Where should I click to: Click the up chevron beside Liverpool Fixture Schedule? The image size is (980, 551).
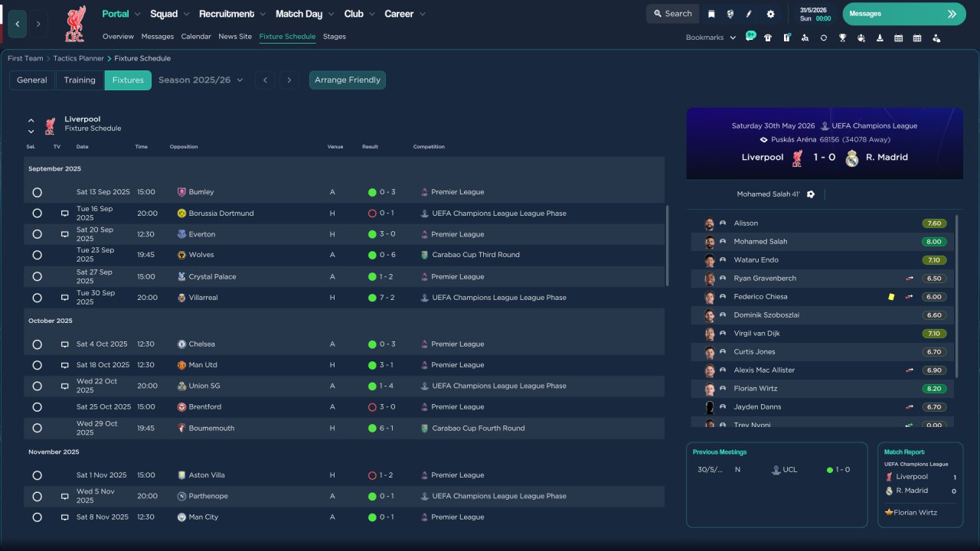click(31, 120)
